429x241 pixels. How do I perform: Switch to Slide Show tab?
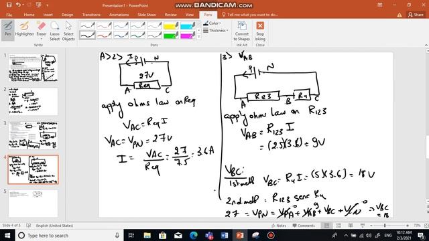147,15
